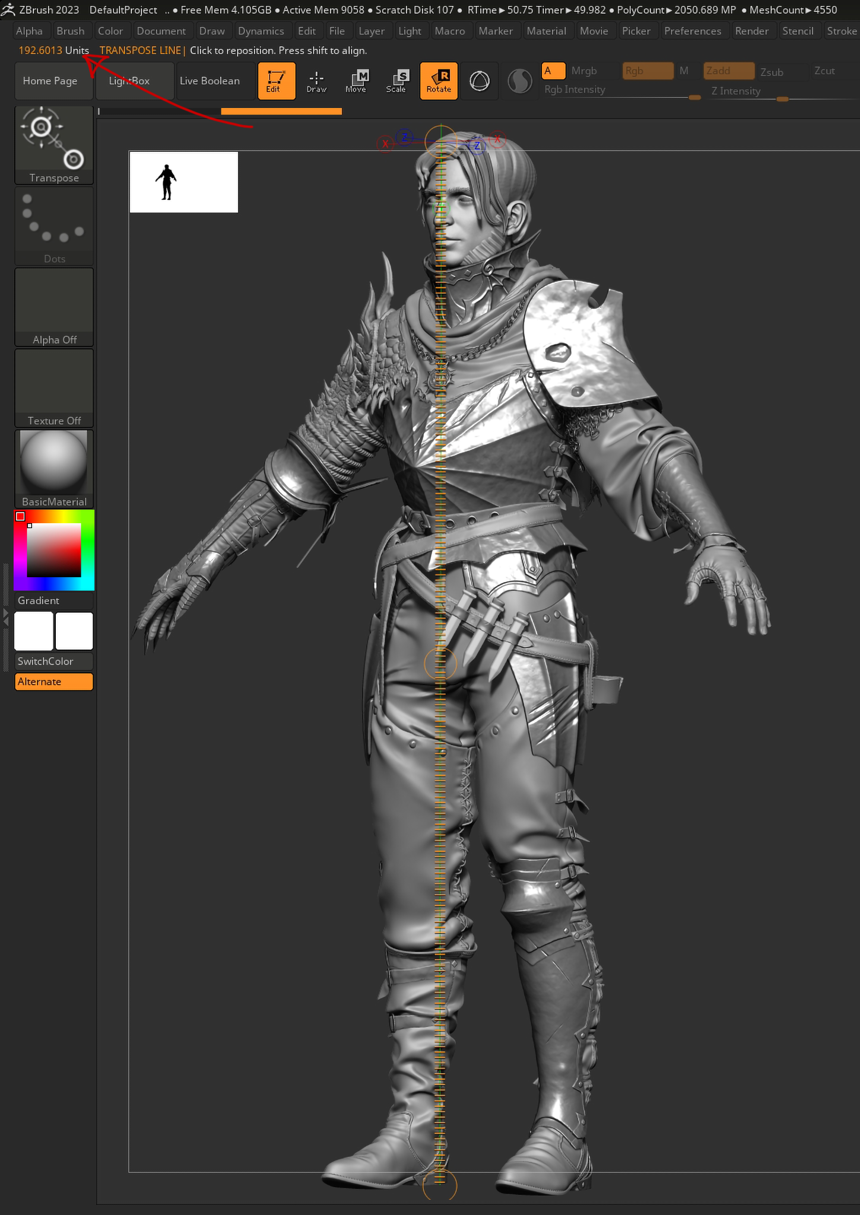
Task: Enable Mrgb paint mode
Action: (584, 71)
